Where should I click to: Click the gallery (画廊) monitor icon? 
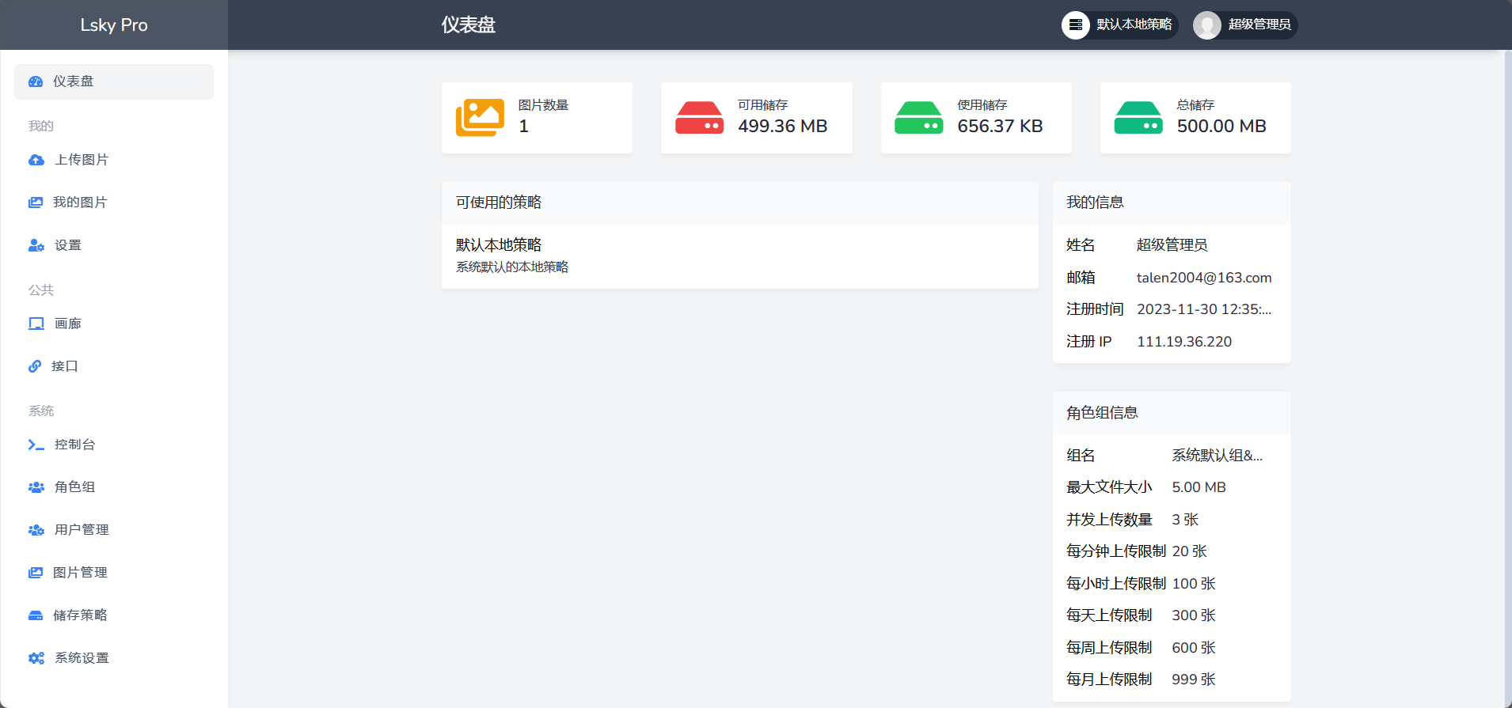coord(36,324)
